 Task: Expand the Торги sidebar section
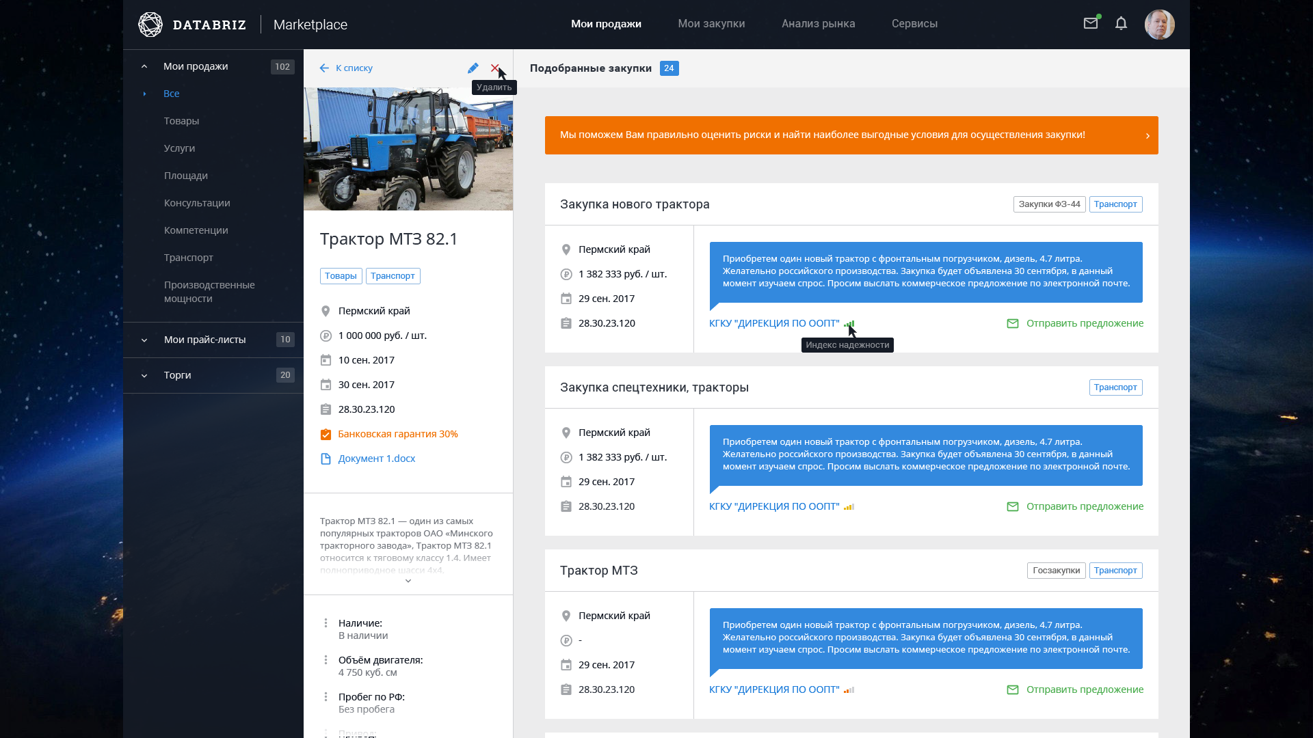pos(144,375)
